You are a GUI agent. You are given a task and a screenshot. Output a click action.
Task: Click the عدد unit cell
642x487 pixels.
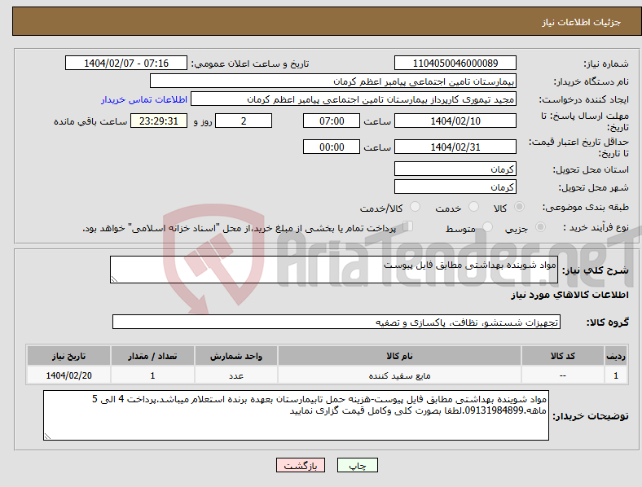236,375
